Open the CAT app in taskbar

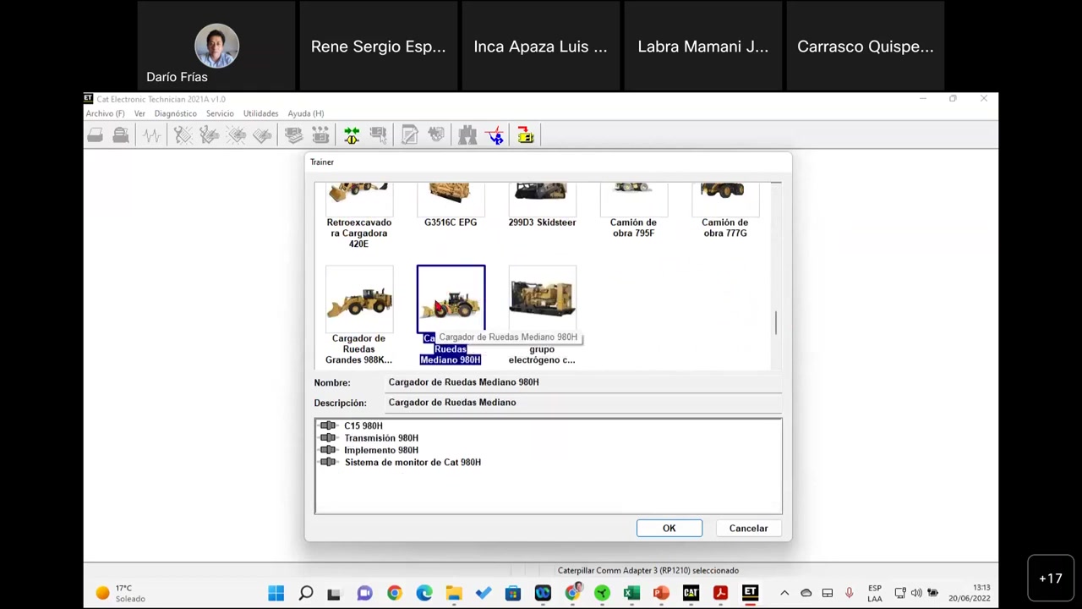[x=691, y=593]
